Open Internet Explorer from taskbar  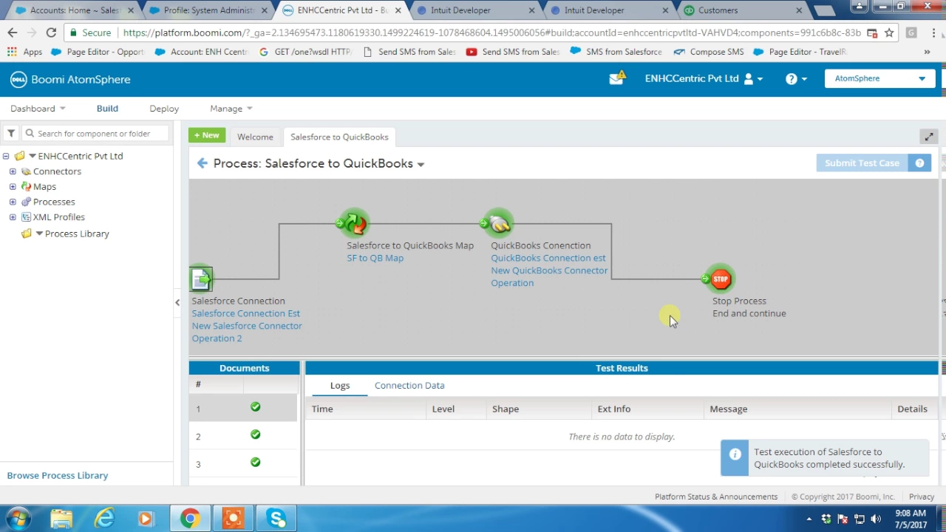pos(104,519)
